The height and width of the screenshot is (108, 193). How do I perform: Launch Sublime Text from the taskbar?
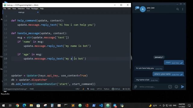[73, 105]
